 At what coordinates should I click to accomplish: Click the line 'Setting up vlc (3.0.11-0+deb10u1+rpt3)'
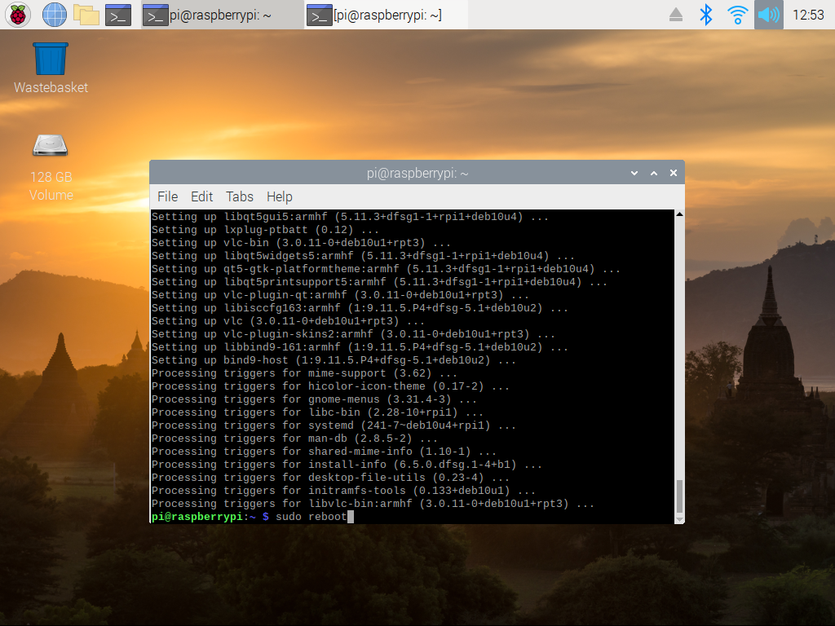point(288,321)
